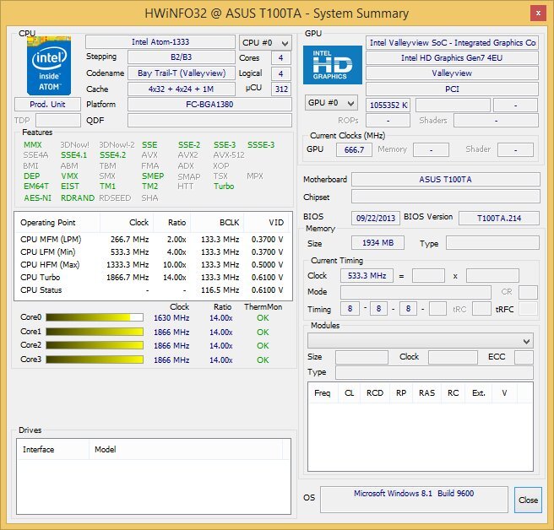This screenshot has height=530, width=554.
Task: Click the GPU bus PCI field
Action: pyautogui.click(x=452, y=89)
